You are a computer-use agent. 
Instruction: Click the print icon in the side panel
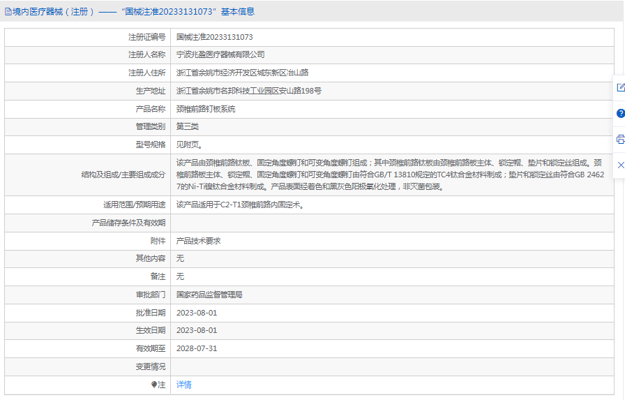pyautogui.click(x=620, y=139)
